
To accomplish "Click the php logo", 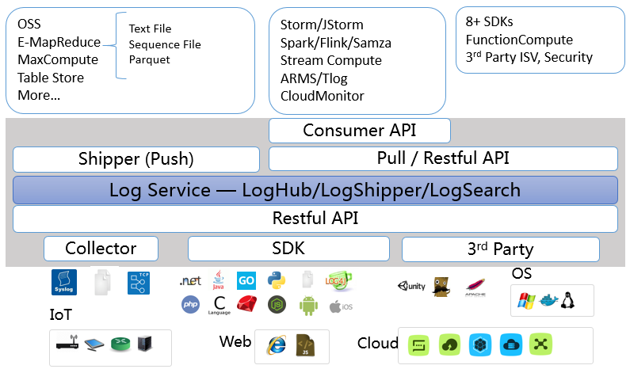I will click(x=190, y=304).
